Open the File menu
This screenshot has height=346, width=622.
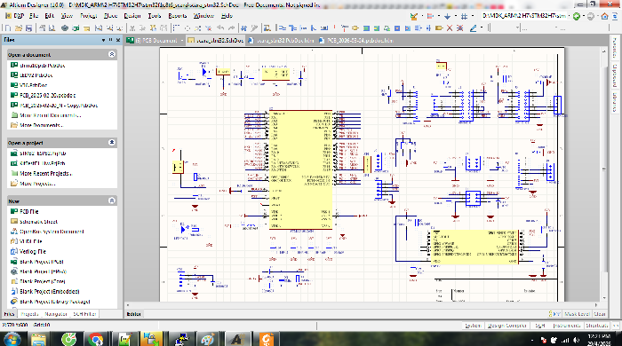(x=34, y=16)
